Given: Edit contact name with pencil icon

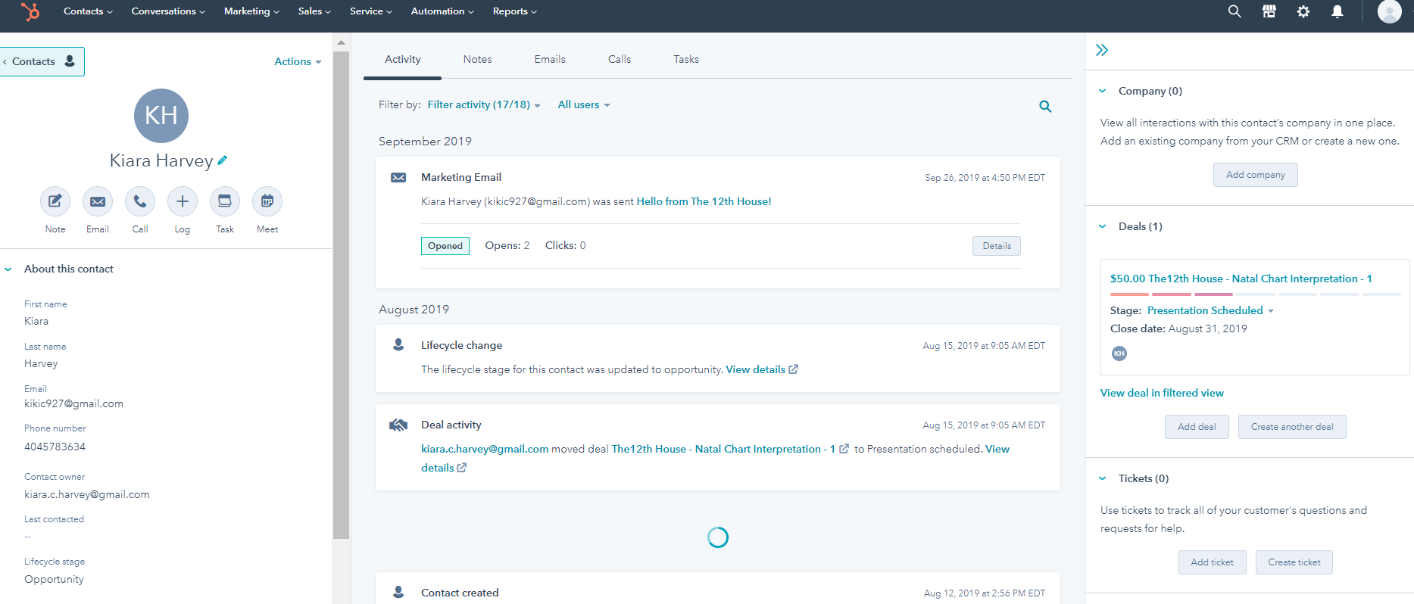Looking at the screenshot, I should coord(222,160).
